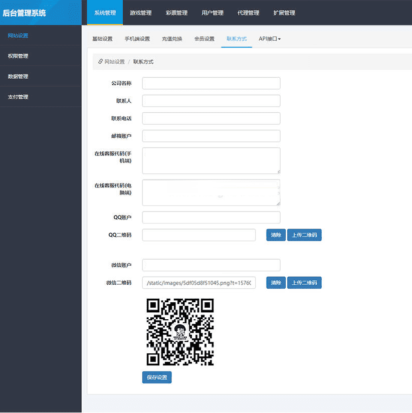The image size is (412, 413).
Task: Clear the 微信二维码 path with 清除
Action: [276, 283]
